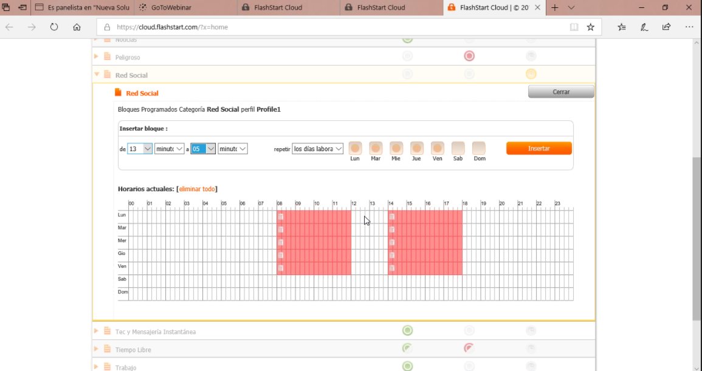
Task: Collapse the Red Social category expander
Action: (x=97, y=74)
